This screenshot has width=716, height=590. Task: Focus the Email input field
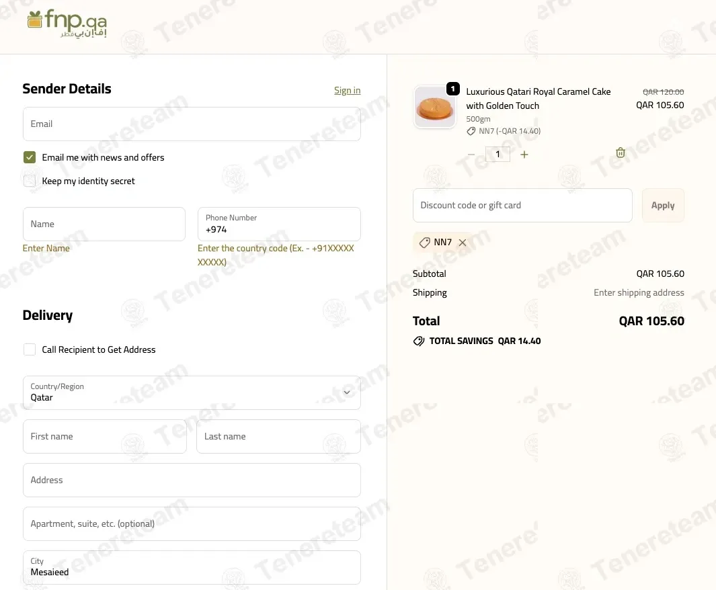[x=192, y=124]
